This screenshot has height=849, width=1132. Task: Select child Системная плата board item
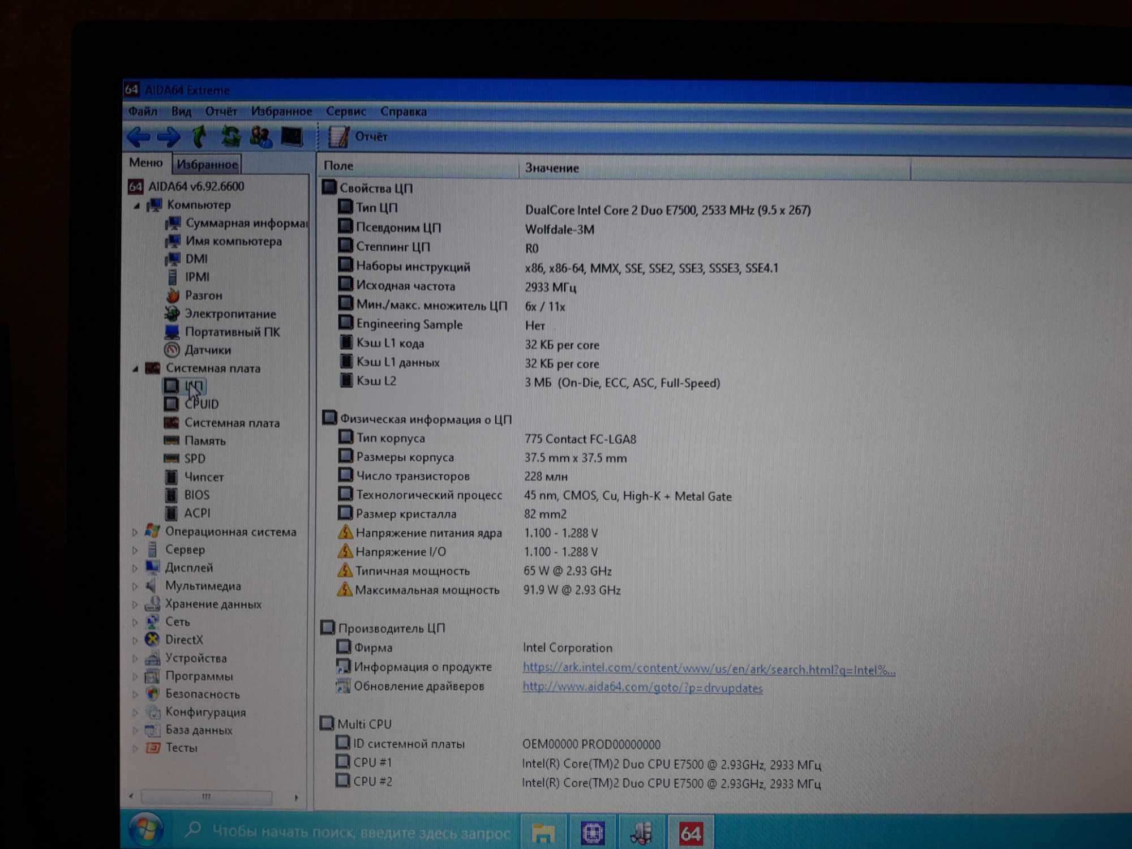(x=221, y=423)
